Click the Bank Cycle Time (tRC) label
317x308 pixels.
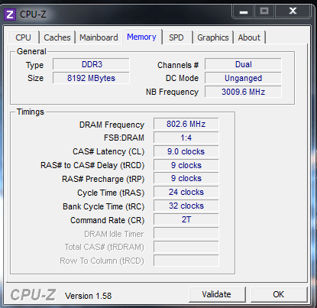coord(104,207)
